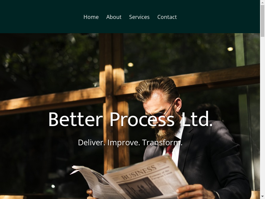Open the Home navigation link
The image size is (265, 199).
(91, 17)
